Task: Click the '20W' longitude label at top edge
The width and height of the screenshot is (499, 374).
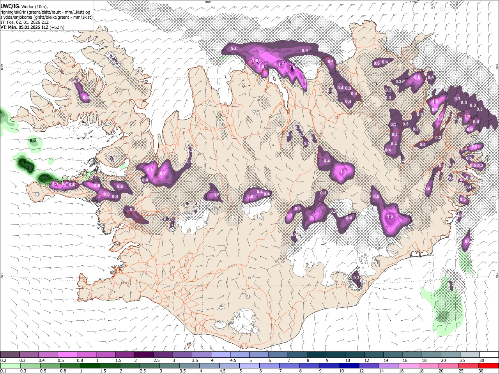Action: coord(207,2)
